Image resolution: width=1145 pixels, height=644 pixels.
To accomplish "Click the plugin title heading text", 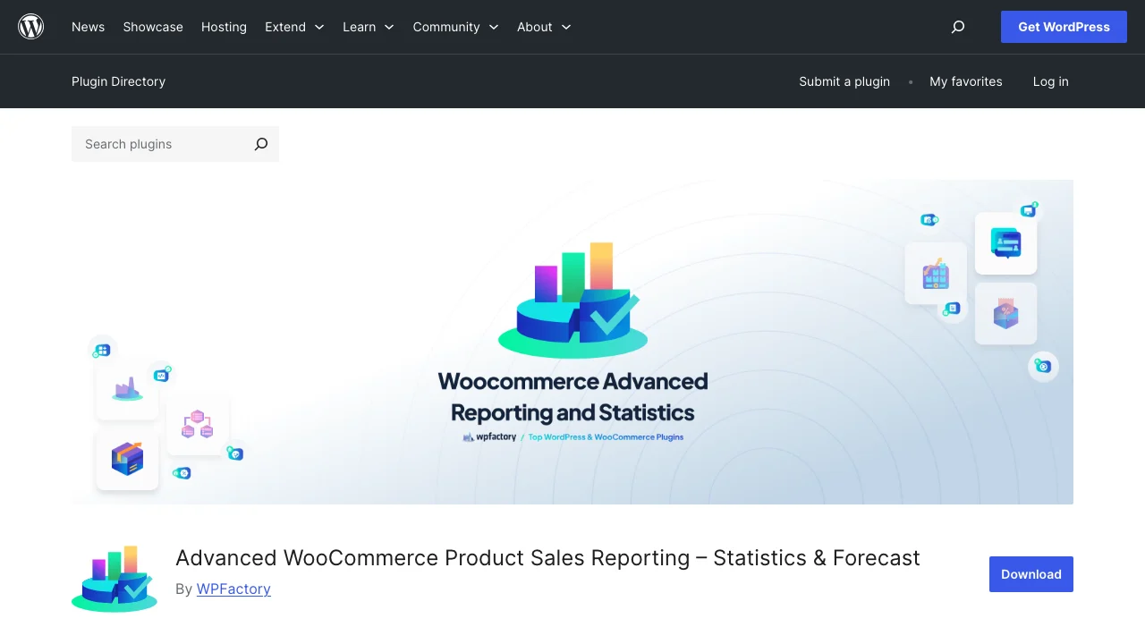I will click(x=547, y=557).
